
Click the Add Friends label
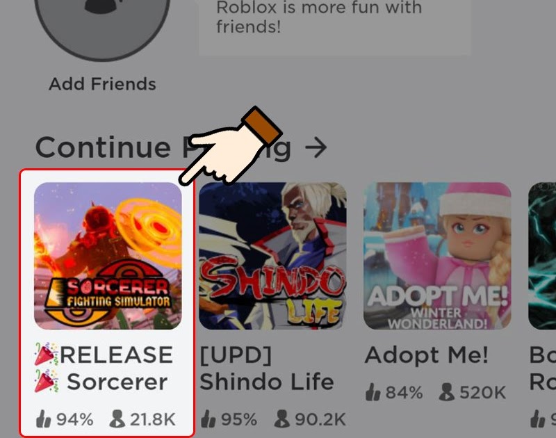(102, 84)
